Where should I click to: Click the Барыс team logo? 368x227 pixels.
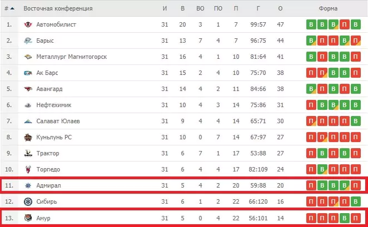click(x=28, y=41)
